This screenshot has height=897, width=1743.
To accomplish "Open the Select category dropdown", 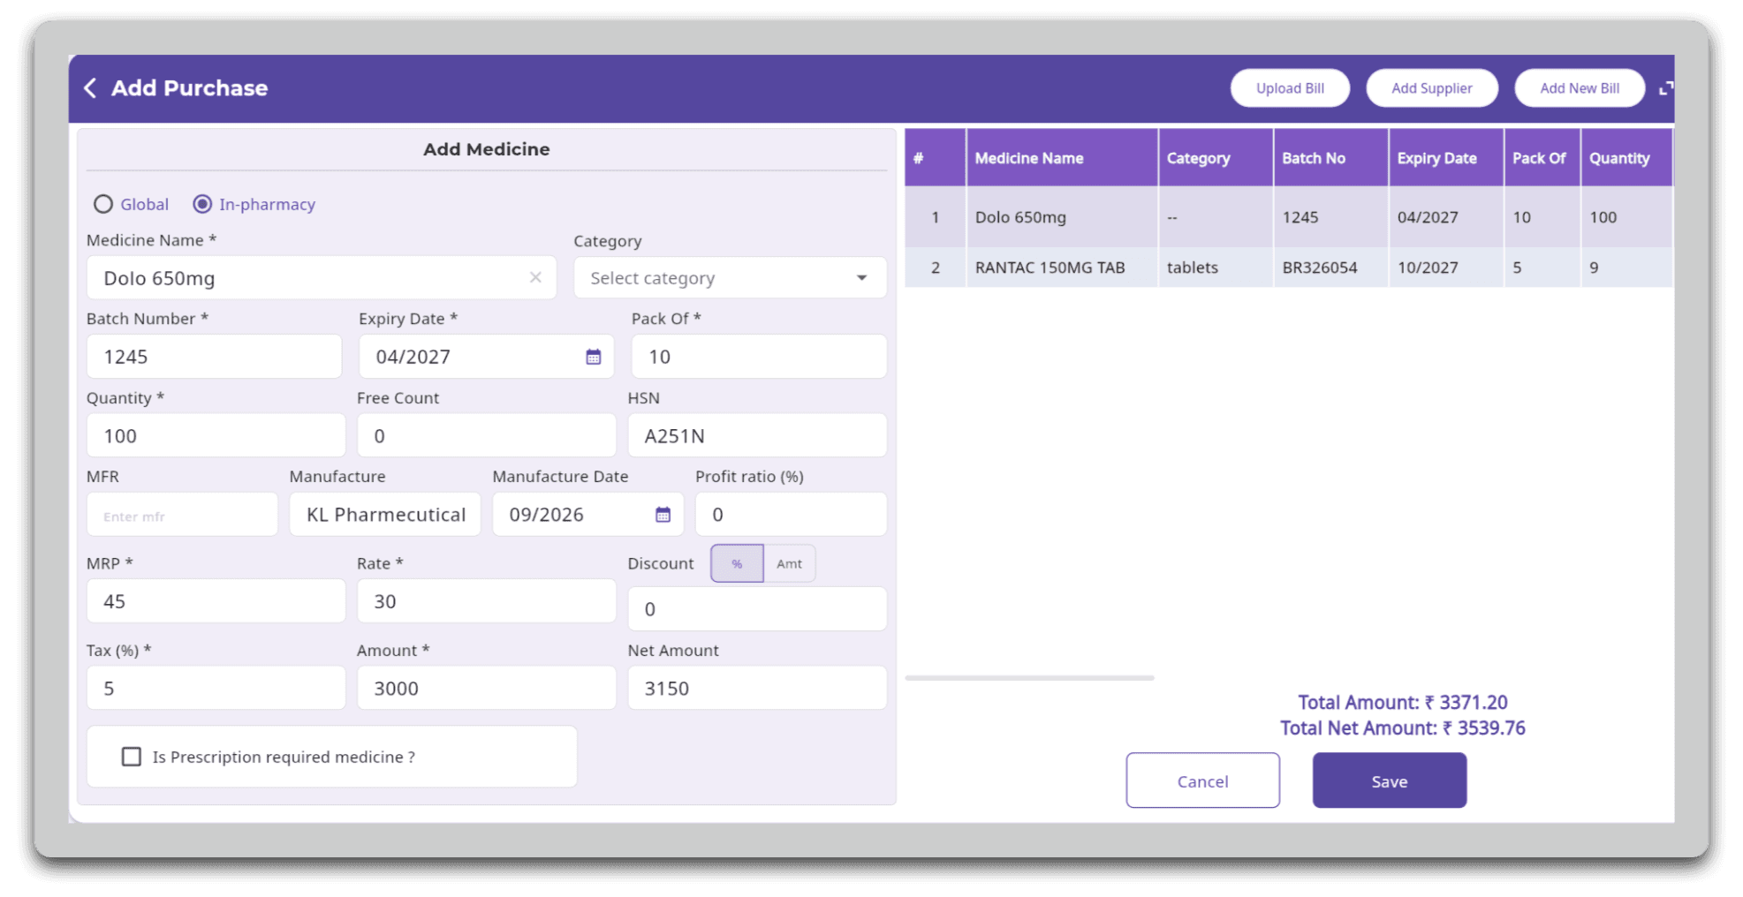I will [x=730, y=278].
